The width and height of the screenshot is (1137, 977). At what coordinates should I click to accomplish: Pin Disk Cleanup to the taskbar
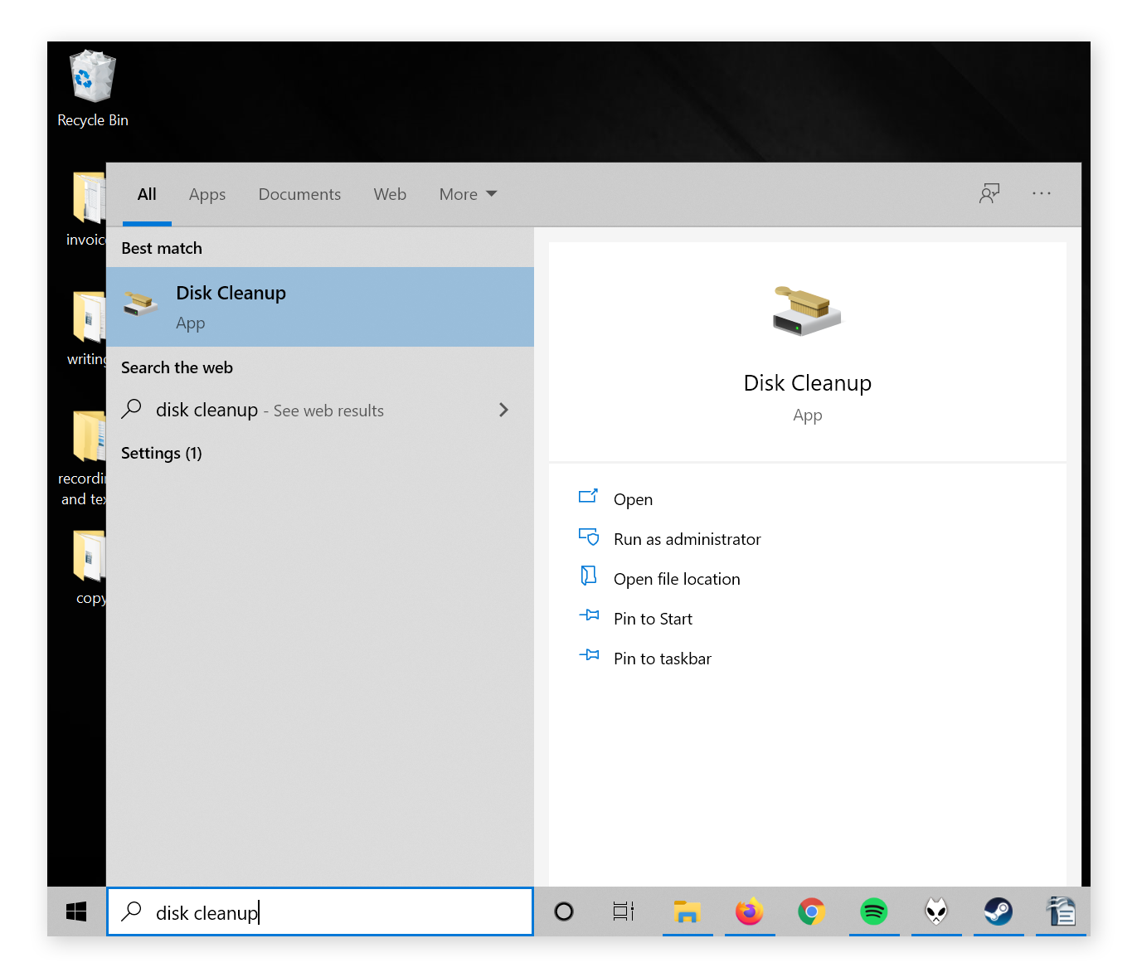pyautogui.click(x=662, y=658)
